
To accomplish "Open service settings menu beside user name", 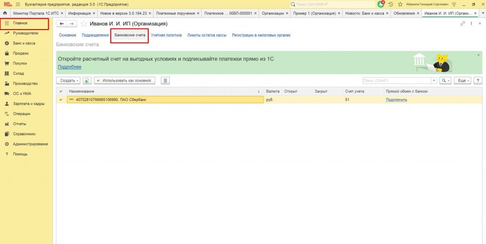I will (454, 4).
